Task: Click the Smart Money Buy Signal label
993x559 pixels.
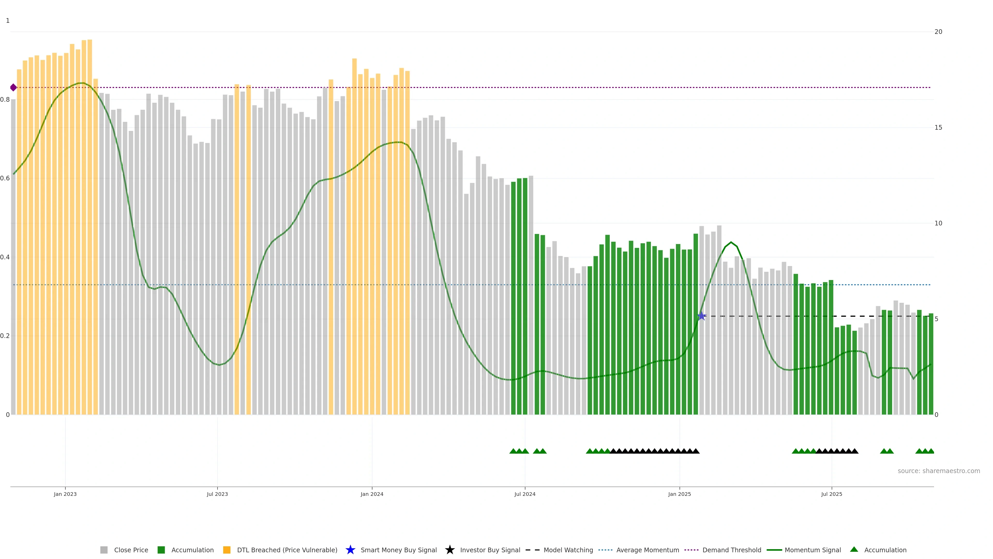Action: coord(398,550)
